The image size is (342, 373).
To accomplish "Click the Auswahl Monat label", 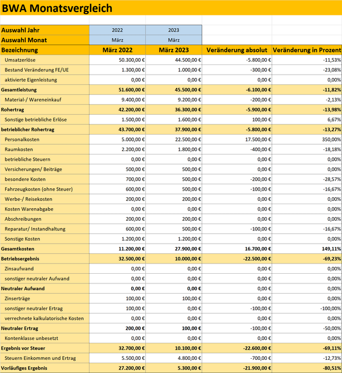I will pyautogui.click(x=24, y=40).
